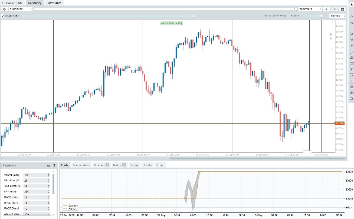The image size is (354, 219).
Task: Click the Balance legend entry
Action: coord(70,205)
